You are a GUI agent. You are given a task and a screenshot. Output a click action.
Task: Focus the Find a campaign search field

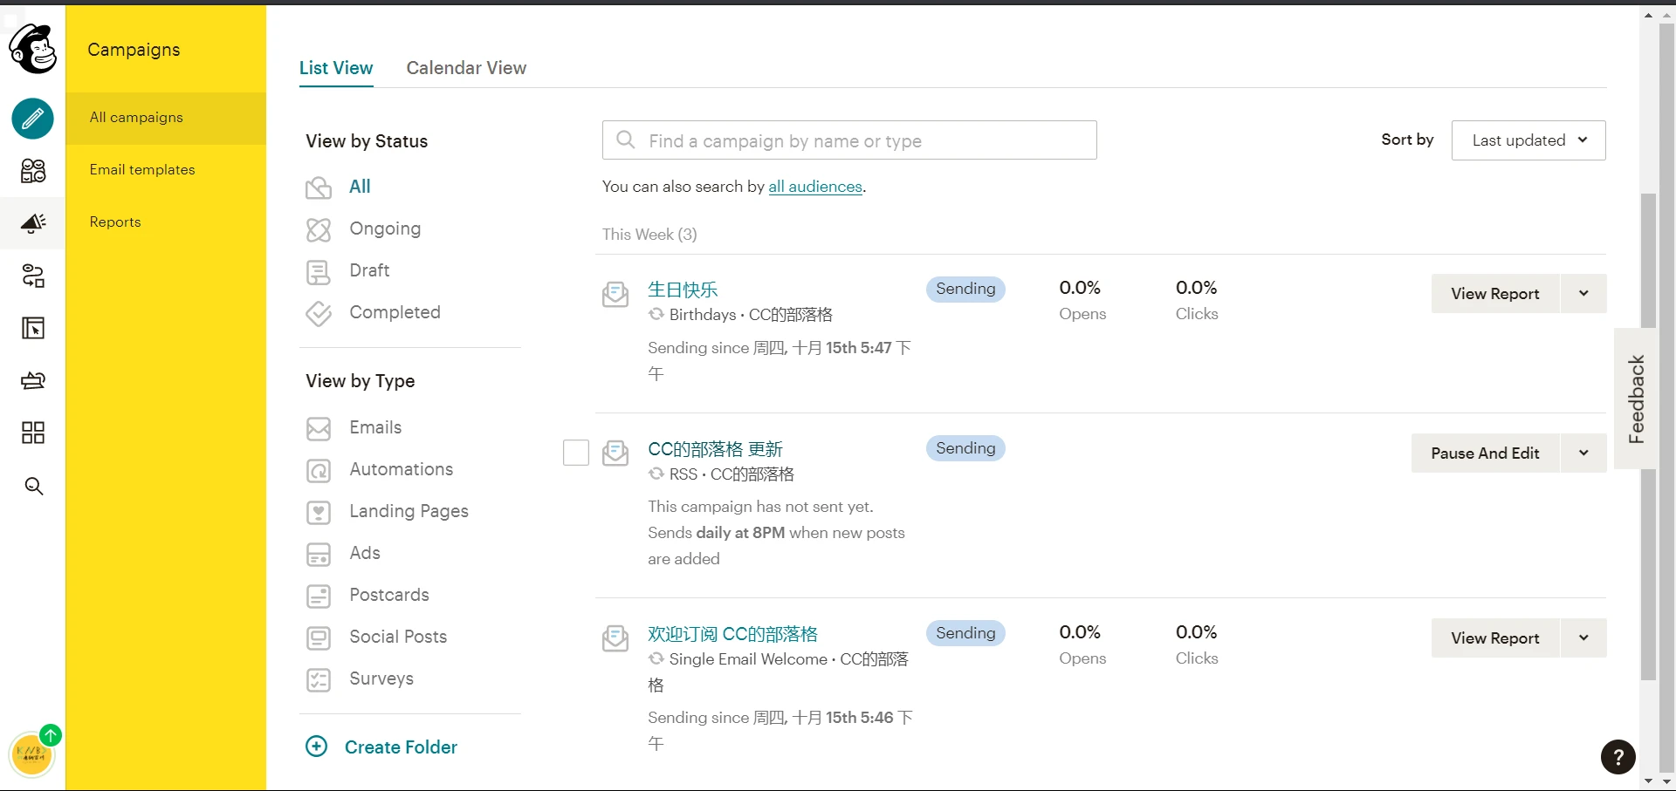point(849,140)
